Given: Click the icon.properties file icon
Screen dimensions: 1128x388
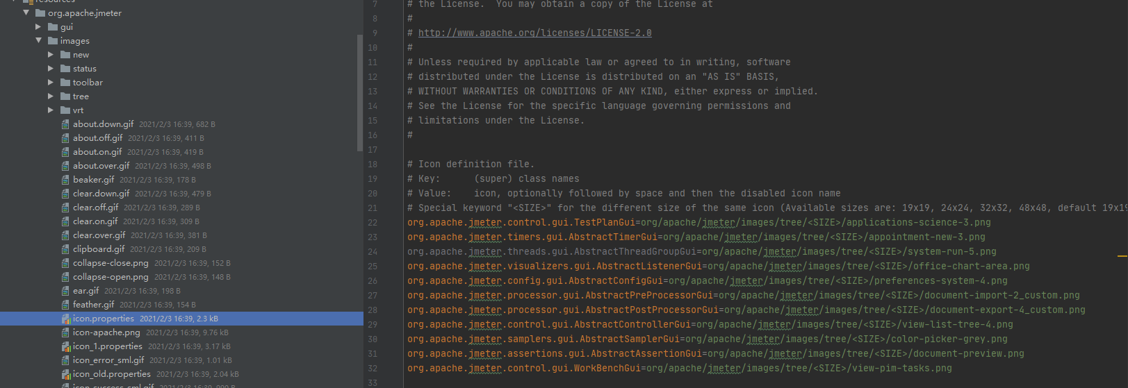Looking at the screenshot, I should click(65, 319).
